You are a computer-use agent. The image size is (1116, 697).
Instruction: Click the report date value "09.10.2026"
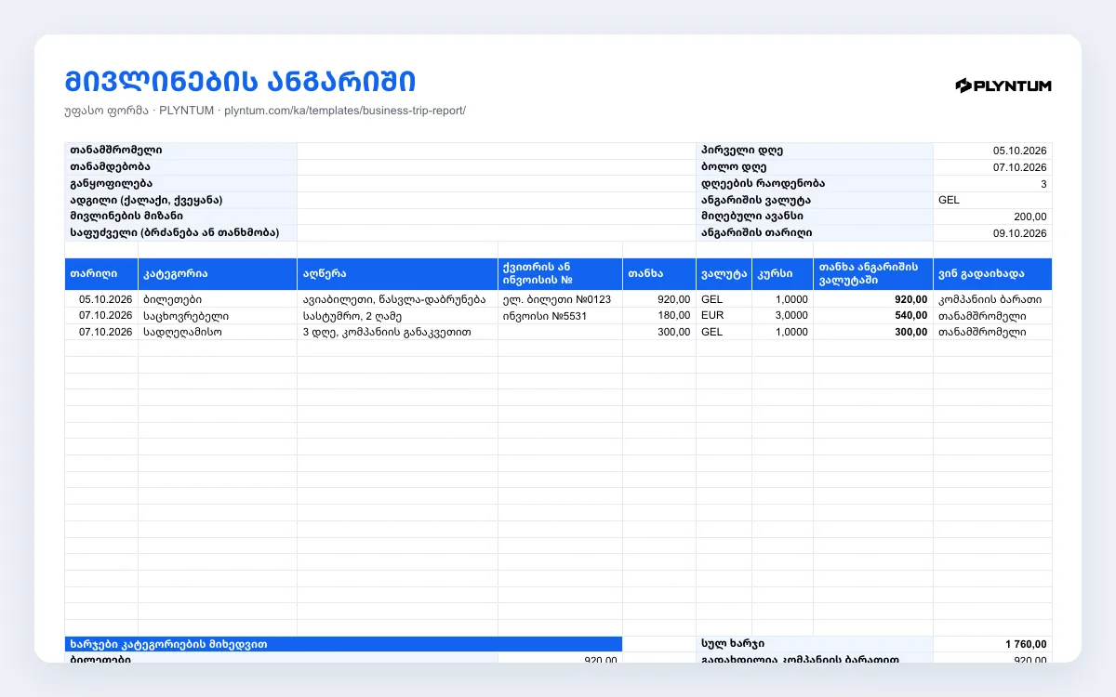(992, 232)
